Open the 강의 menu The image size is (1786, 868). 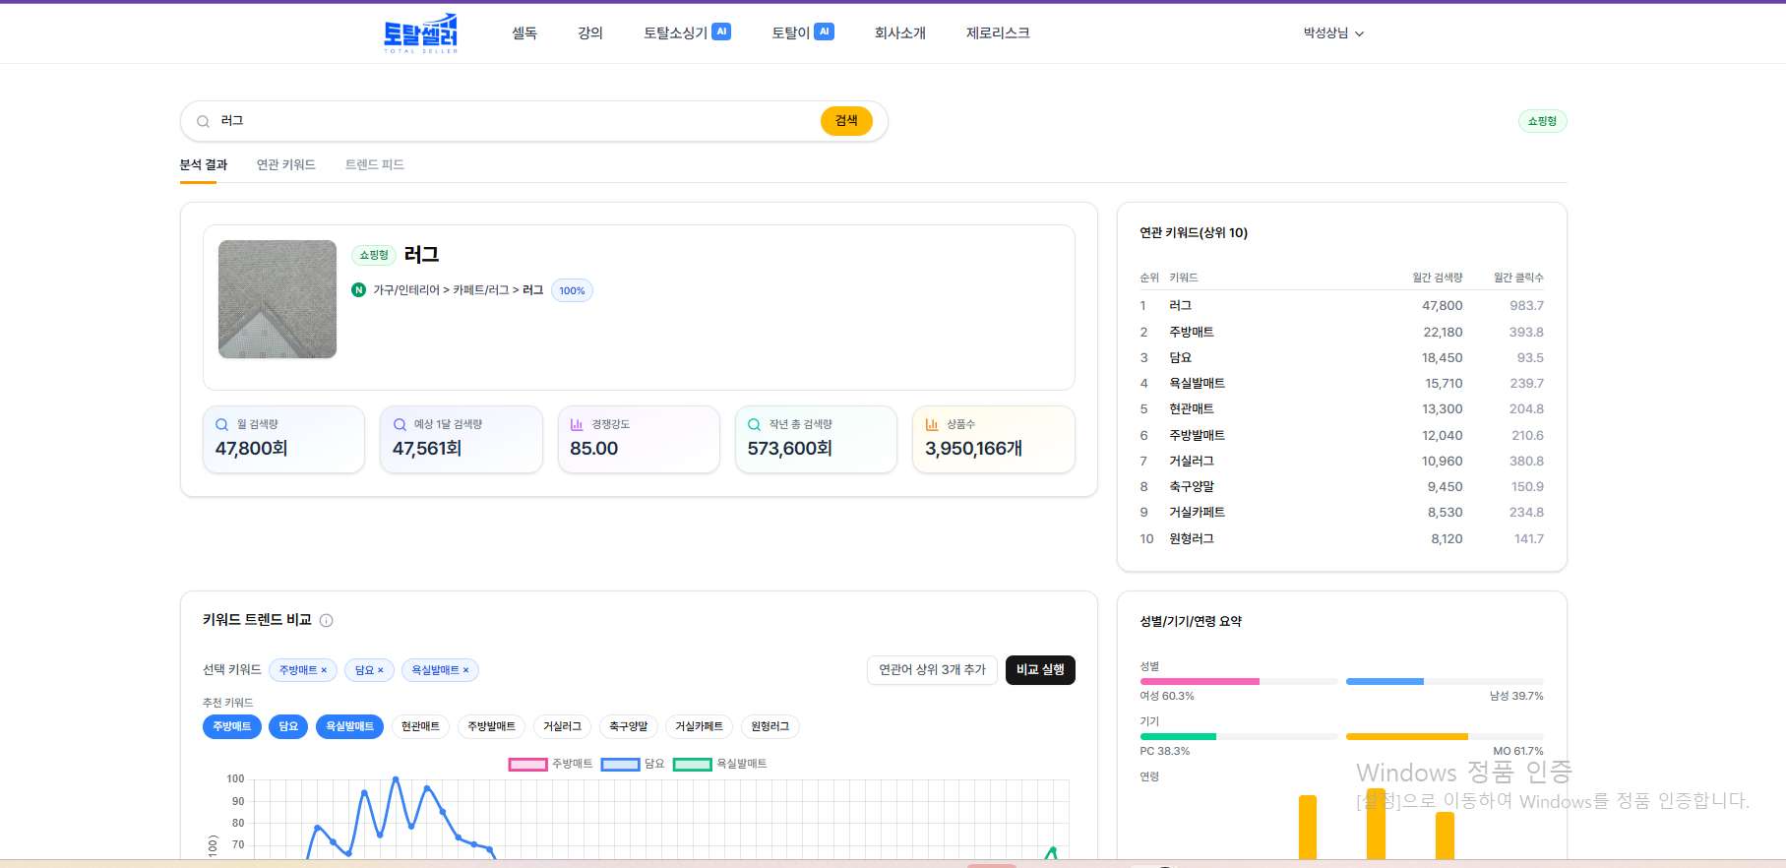tap(590, 32)
